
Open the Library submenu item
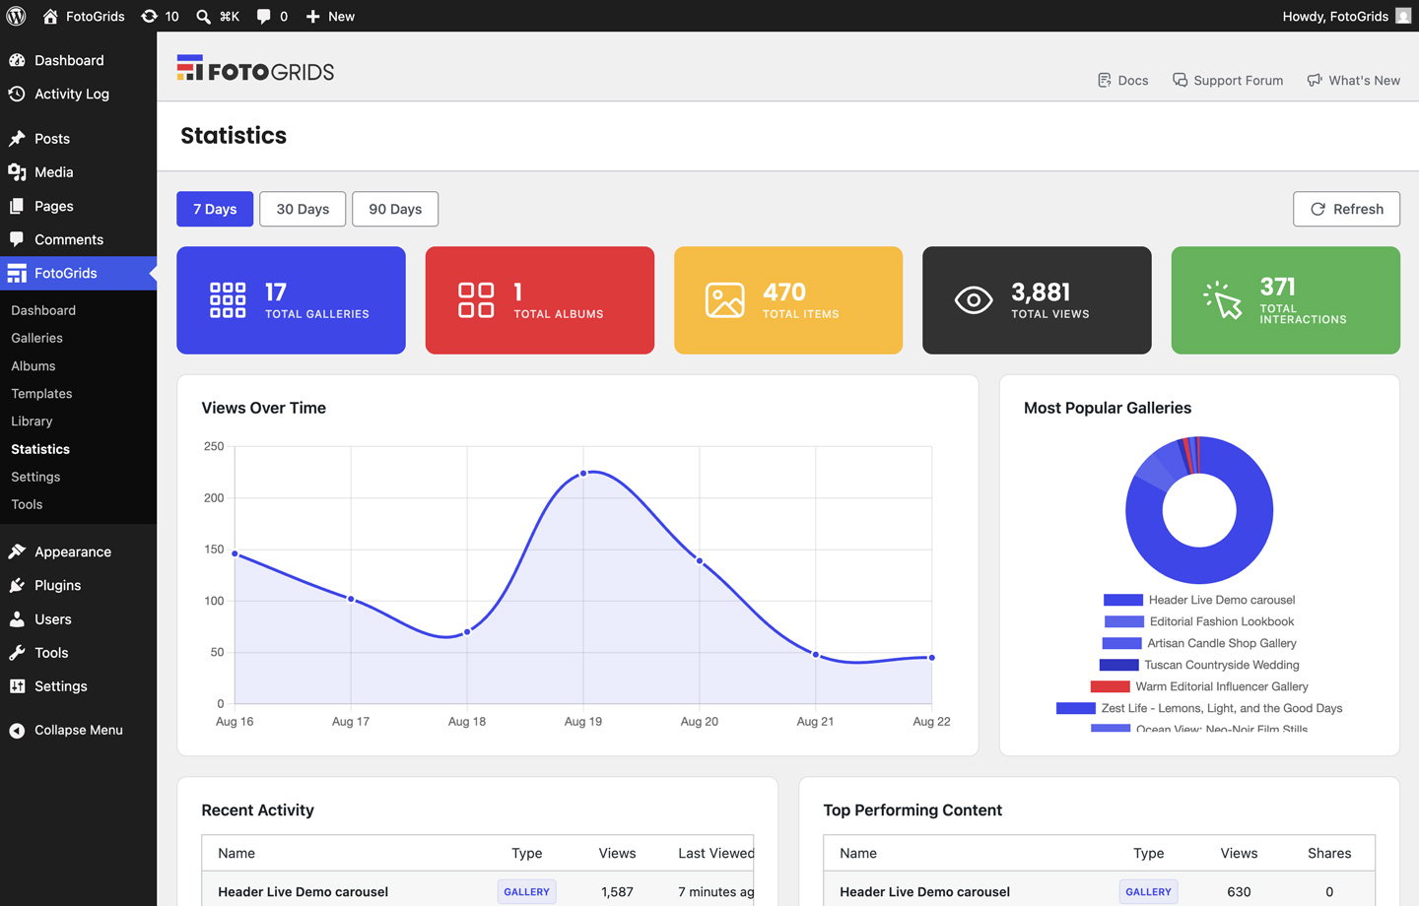click(x=32, y=421)
